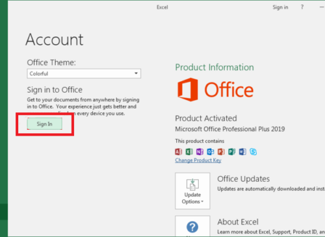Screen dimensions: 325x237
Task: Open the help question mark in title bar
Action: coord(302,7)
